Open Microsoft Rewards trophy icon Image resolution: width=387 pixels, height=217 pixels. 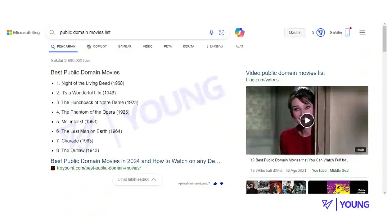pos(320,33)
